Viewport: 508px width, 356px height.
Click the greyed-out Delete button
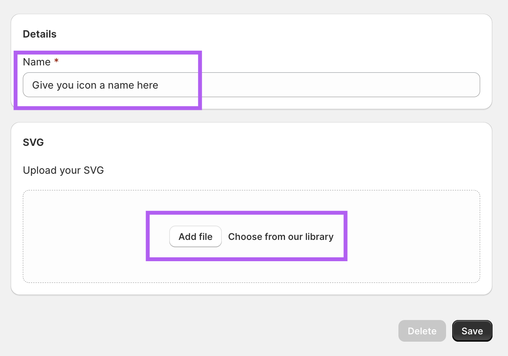pos(422,331)
